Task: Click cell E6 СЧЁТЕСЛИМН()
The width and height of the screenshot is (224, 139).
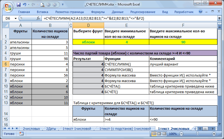Action: pos(127,64)
